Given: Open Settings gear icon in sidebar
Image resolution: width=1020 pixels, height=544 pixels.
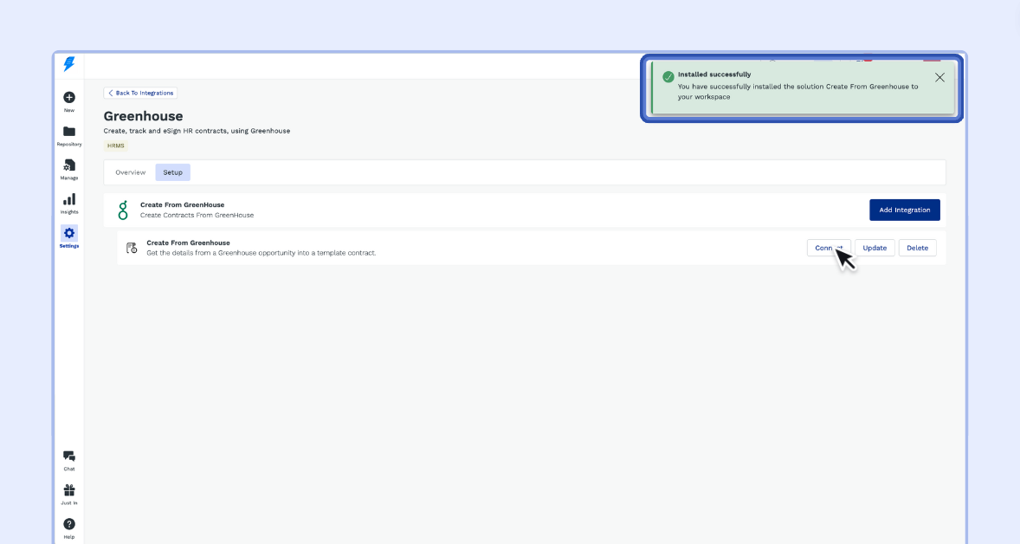Looking at the screenshot, I should click(69, 233).
